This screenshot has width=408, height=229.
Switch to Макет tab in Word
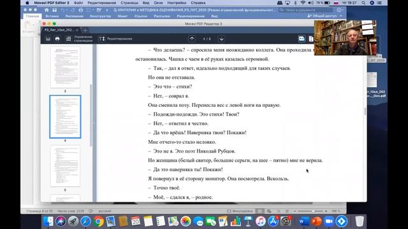122,16
